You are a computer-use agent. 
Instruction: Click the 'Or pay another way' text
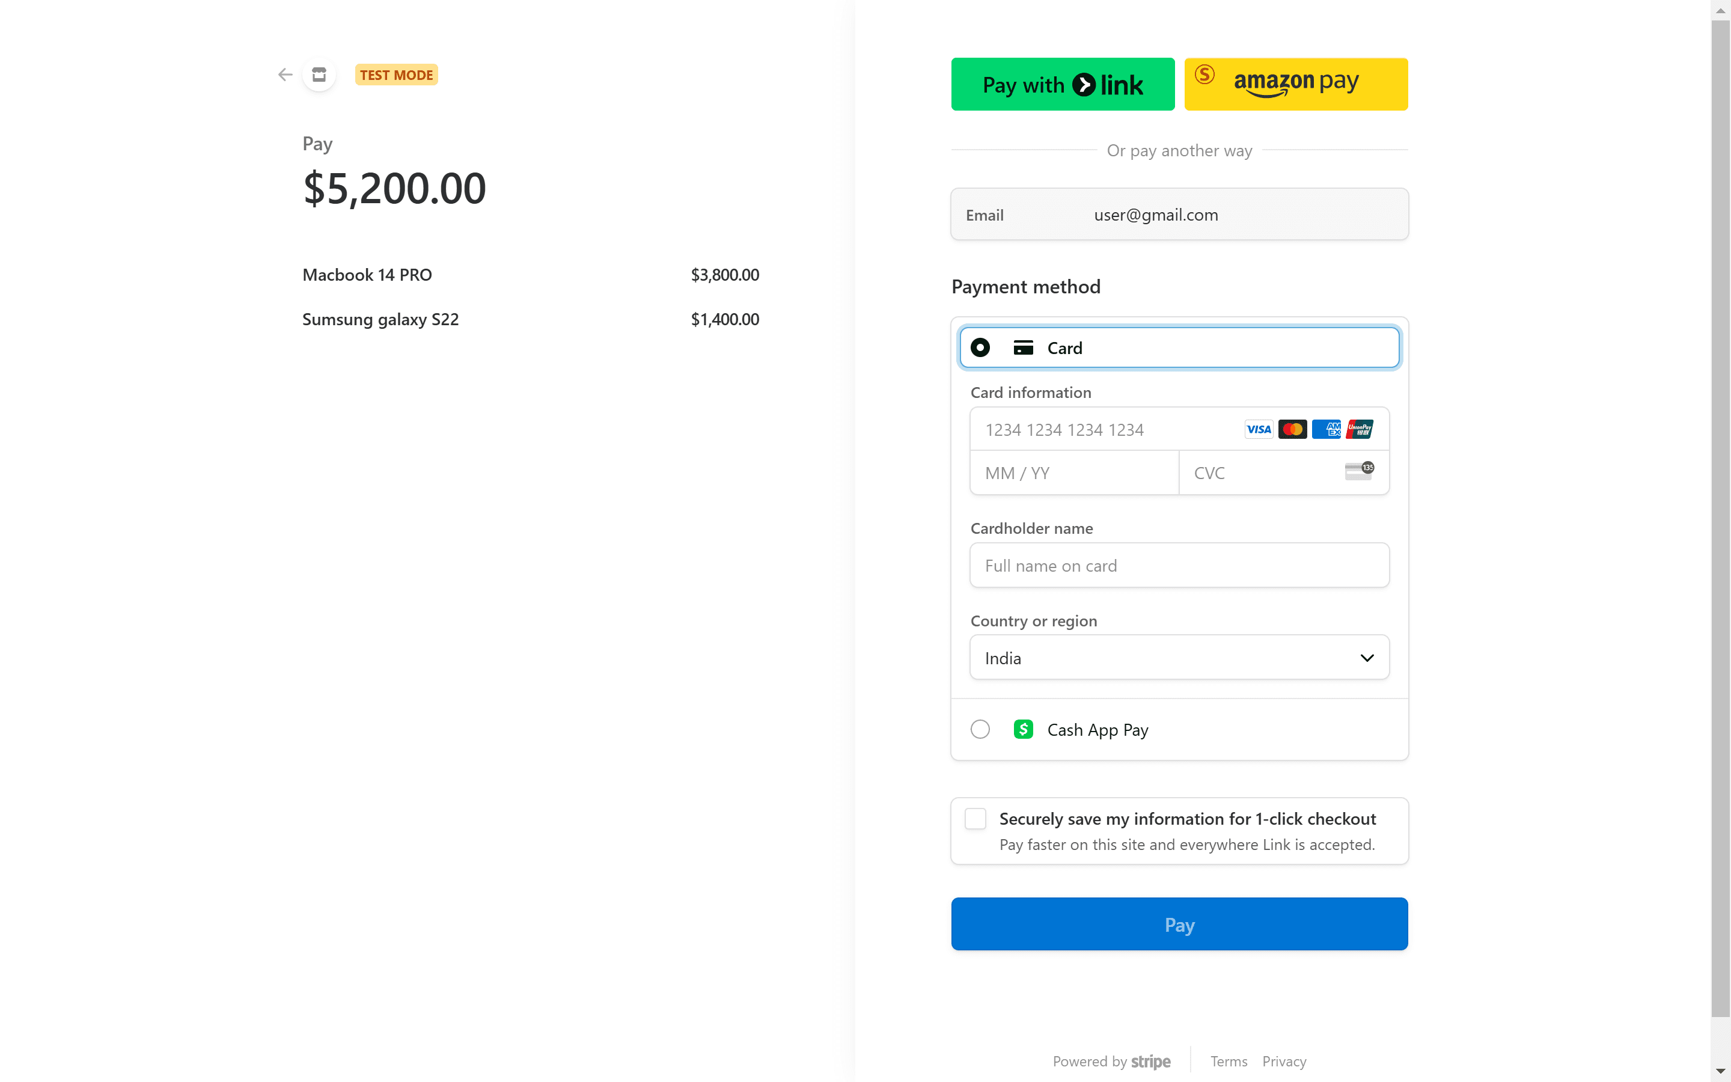(x=1179, y=150)
